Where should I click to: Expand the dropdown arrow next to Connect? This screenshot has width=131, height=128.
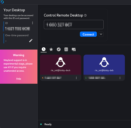pos(101,34)
